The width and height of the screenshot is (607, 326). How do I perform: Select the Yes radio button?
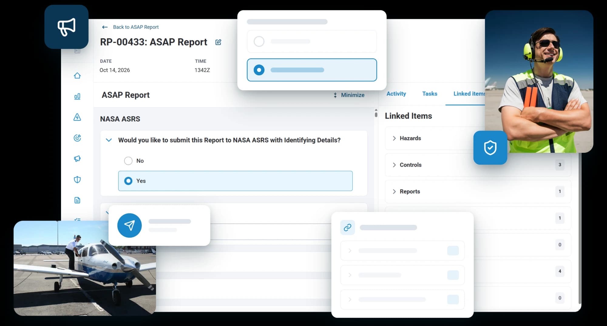pyautogui.click(x=128, y=181)
